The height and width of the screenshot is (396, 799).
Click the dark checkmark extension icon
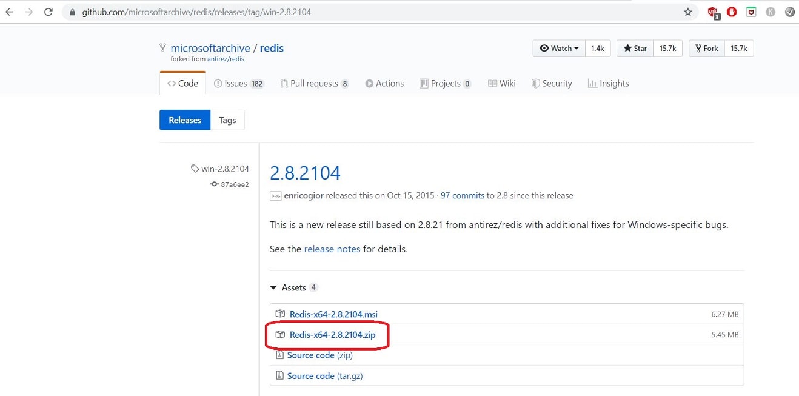pyautogui.click(x=790, y=12)
